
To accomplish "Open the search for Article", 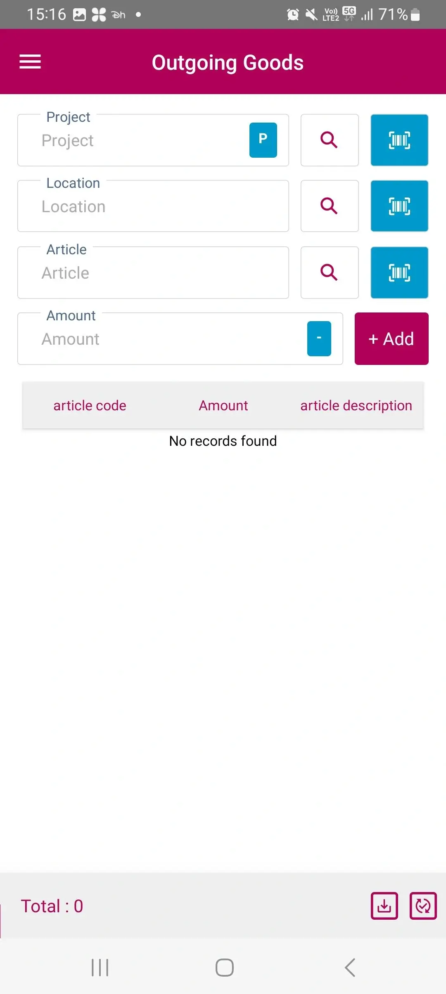I will (329, 272).
